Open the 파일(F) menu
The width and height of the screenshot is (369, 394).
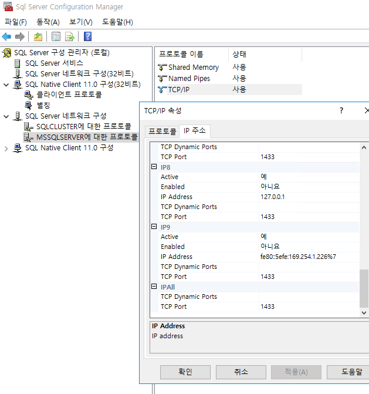(x=16, y=22)
